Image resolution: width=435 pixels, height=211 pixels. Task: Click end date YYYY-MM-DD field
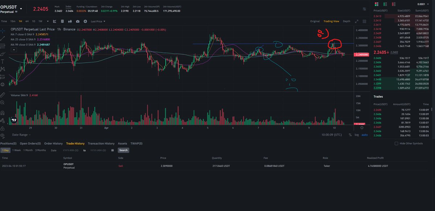(x=98, y=150)
